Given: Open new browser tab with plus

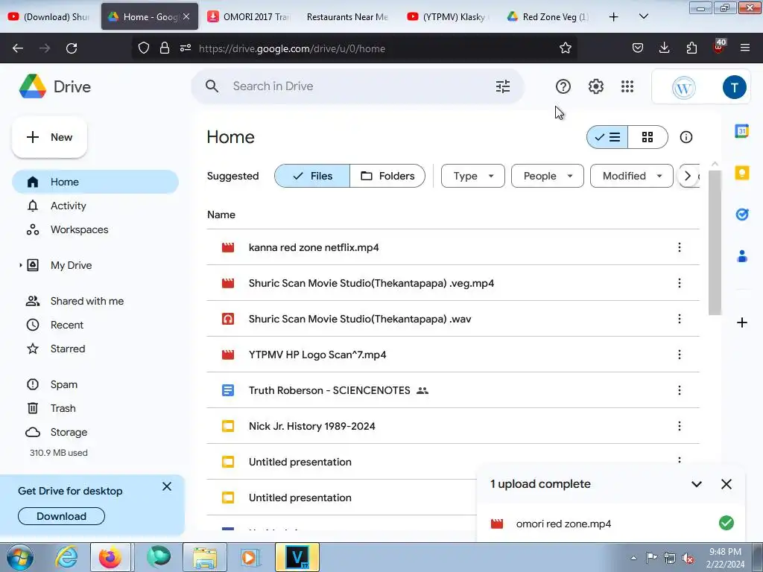Looking at the screenshot, I should (x=614, y=17).
